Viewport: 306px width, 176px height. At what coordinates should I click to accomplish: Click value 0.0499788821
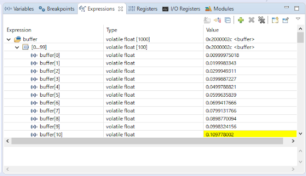[221, 87]
